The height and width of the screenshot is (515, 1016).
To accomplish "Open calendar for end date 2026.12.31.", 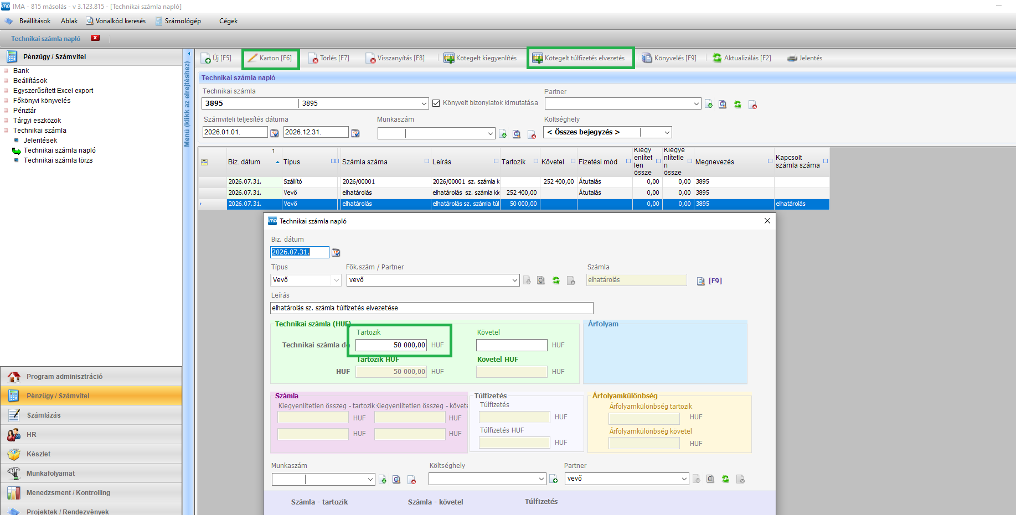I will tap(355, 133).
